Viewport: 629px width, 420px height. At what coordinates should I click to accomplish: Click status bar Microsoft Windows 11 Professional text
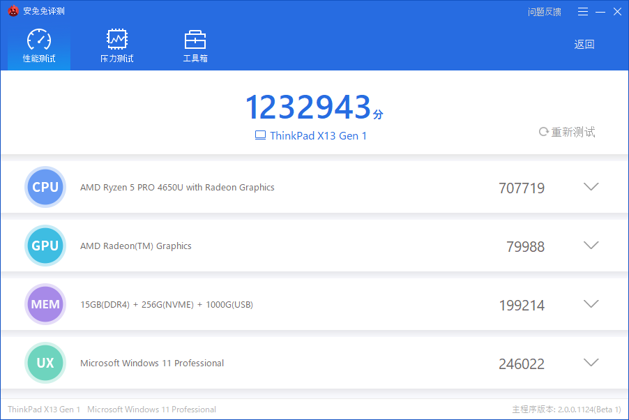pos(151,410)
